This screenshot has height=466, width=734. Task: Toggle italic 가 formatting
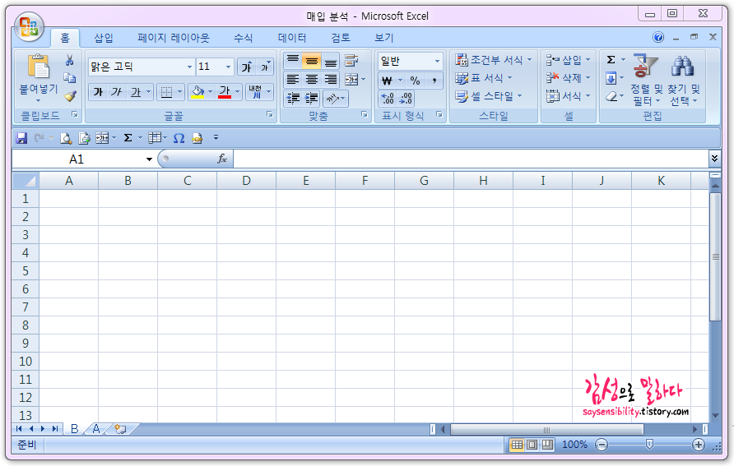point(117,92)
